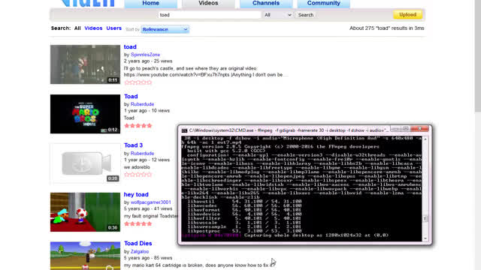Click the empty star rating under 'Toad 3'
This screenshot has height=270, width=481.
[x=138, y=175]
